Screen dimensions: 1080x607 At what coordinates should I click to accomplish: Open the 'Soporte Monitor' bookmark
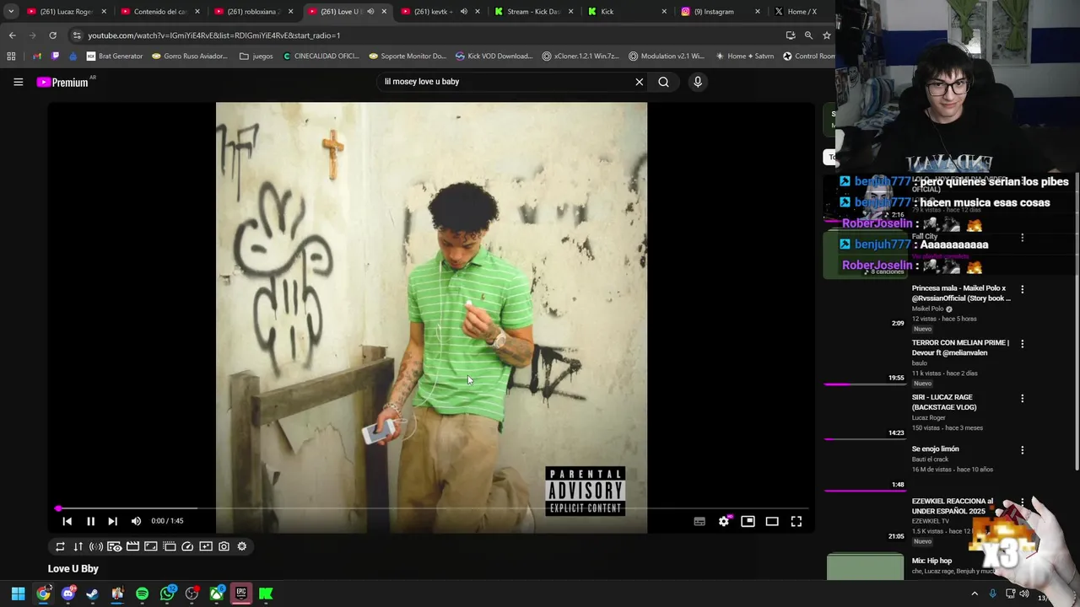click(x=408, y=56)
